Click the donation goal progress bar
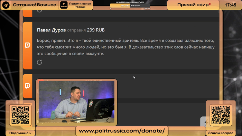This screenshot has width=242, height=136. tap(130, 6)
